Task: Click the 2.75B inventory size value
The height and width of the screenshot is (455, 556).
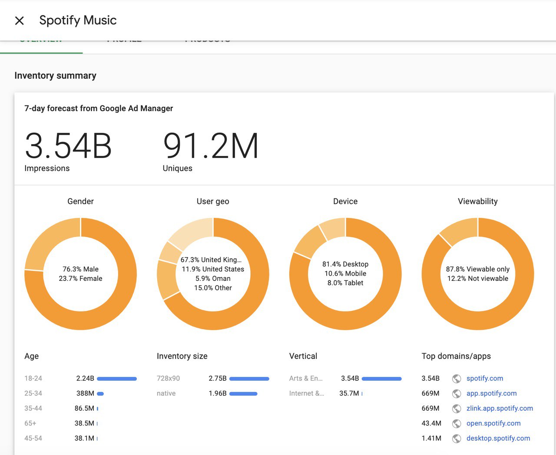Action: click(218, 379)
